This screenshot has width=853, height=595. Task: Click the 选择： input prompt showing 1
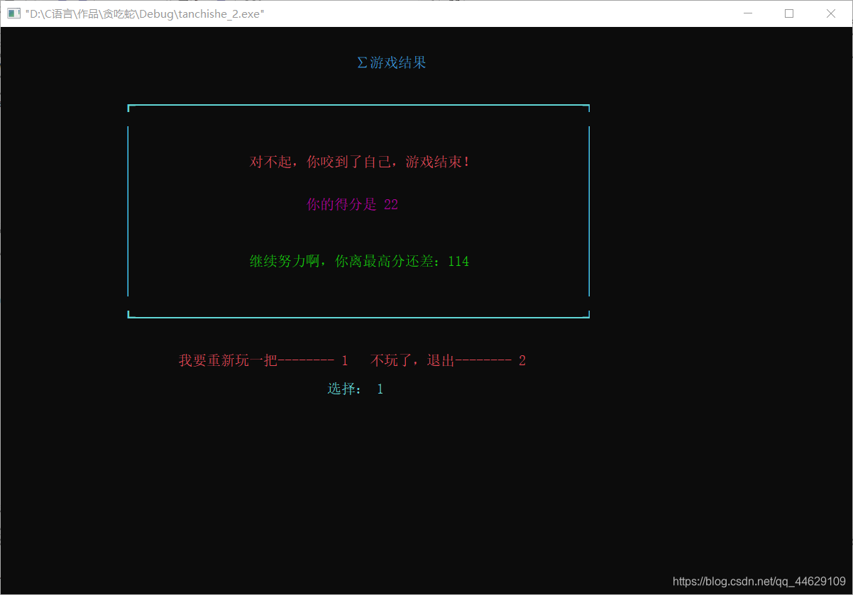[356, 389]
